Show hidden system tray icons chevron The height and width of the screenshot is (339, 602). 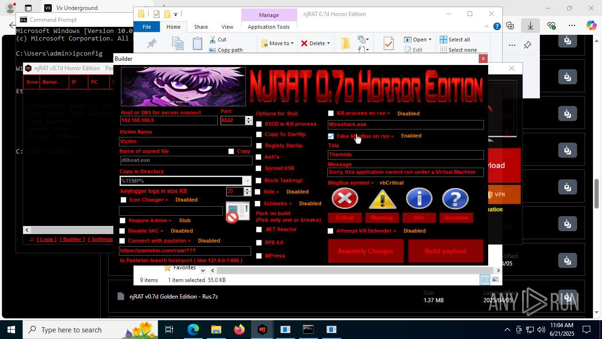pos(507,330)
